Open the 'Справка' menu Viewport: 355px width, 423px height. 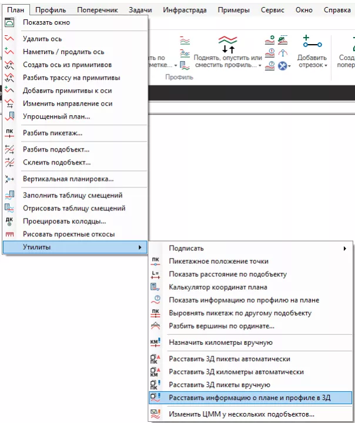point(337,10)
